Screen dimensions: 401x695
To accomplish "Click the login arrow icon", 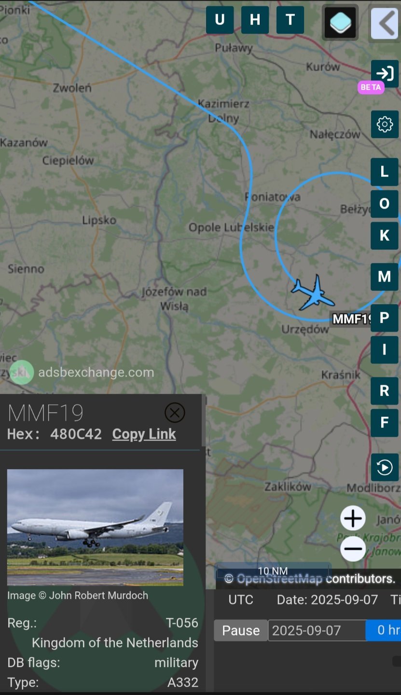I will [x=384, y=73].
